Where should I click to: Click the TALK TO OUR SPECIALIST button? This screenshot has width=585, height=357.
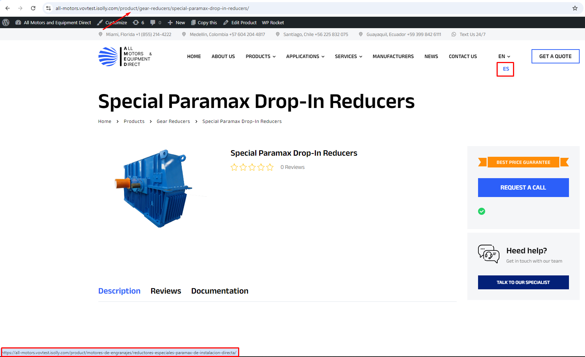coord(523,282)
